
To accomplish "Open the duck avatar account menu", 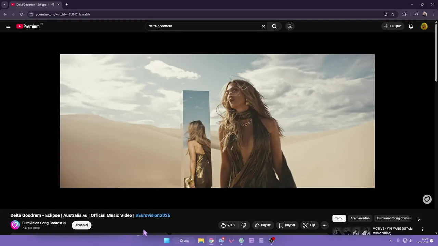I will pyautogui.click(x=424, y=26).
